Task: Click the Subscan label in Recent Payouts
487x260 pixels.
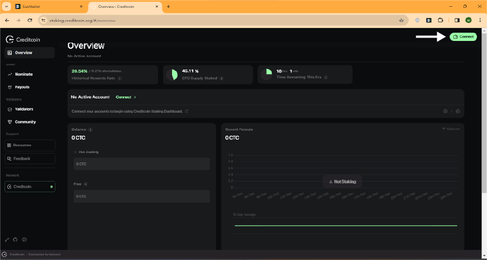Action: click(x=451, y=129)
